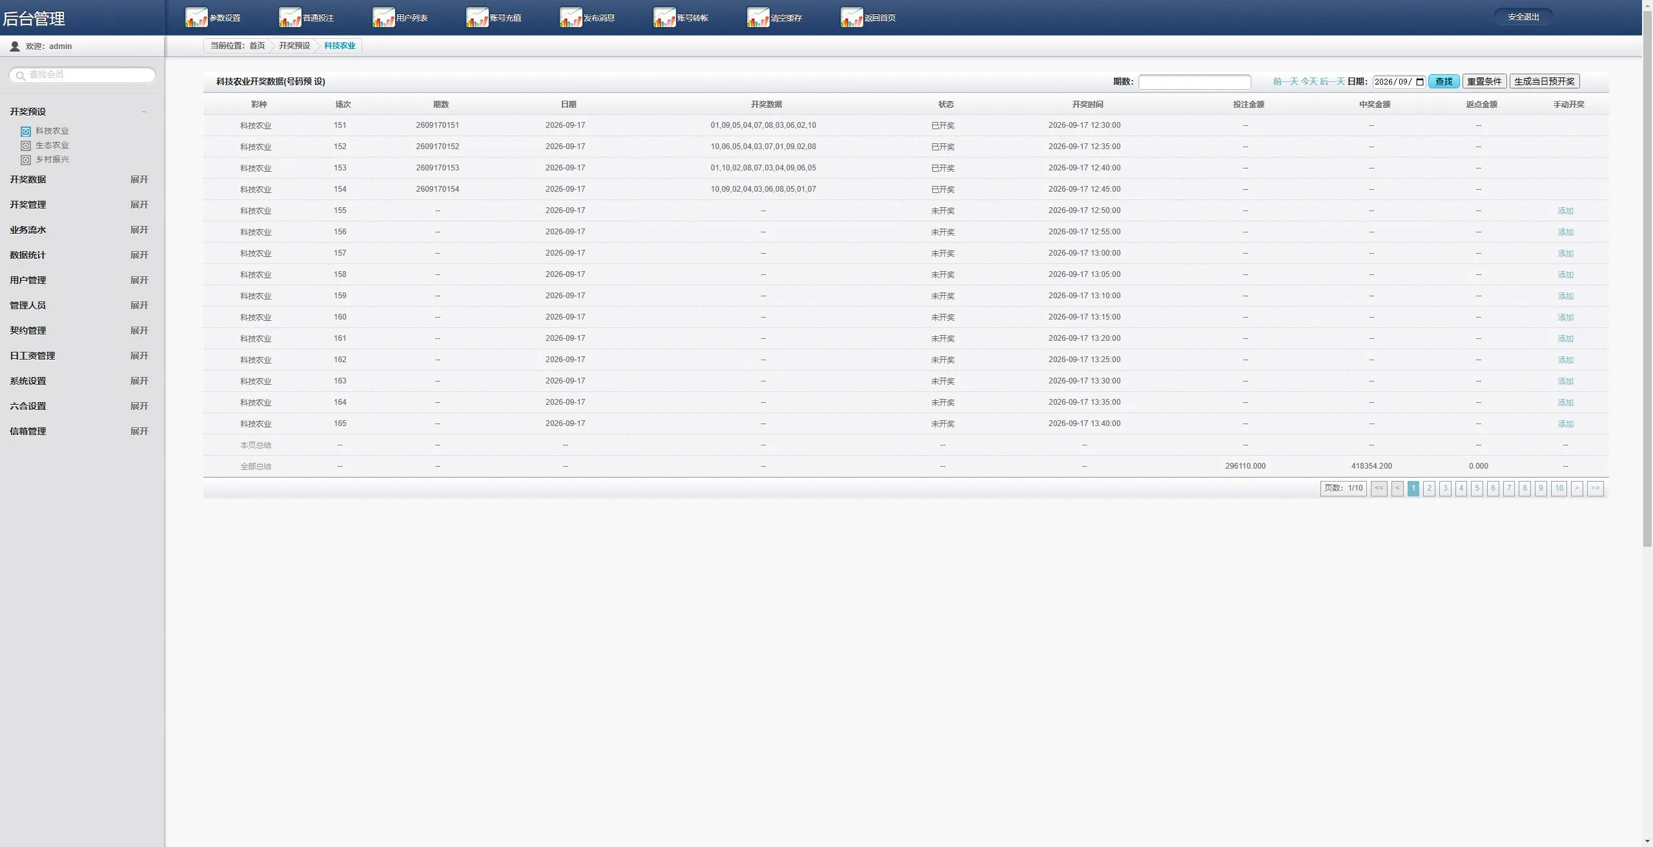Open 开奖预设 breadcrumb item

(x=294, y=46)
